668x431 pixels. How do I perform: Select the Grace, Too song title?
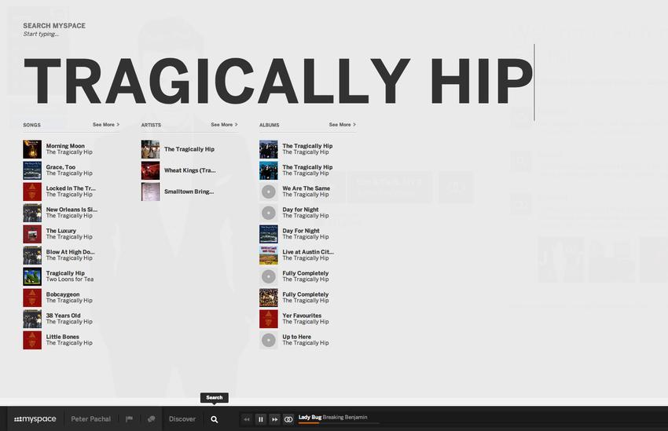coord(61,167)
